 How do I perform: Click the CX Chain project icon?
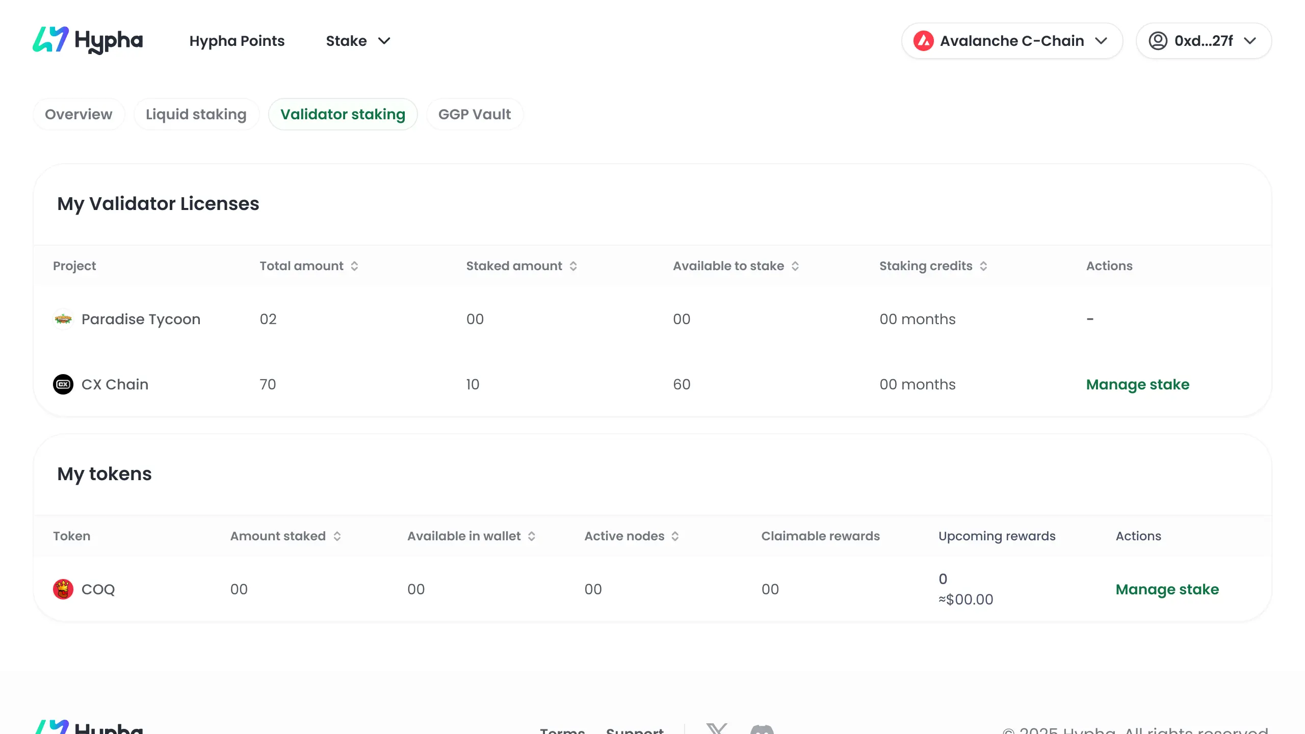pyautogui.click(x=63, y=384)
